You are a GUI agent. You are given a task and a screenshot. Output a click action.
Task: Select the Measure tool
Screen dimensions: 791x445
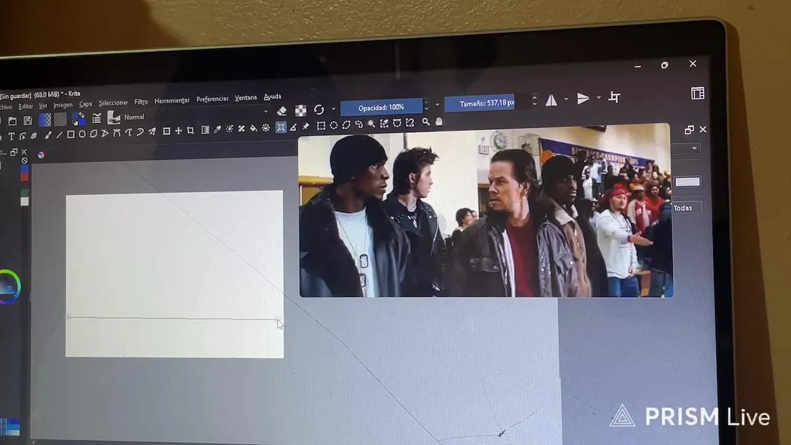[x=294, y=127]
